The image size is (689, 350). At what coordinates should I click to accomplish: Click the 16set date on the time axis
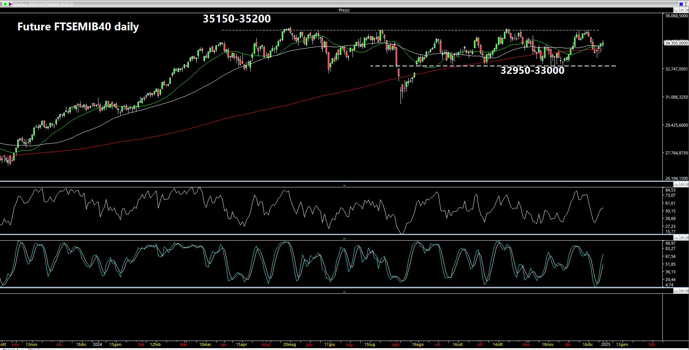457,344
